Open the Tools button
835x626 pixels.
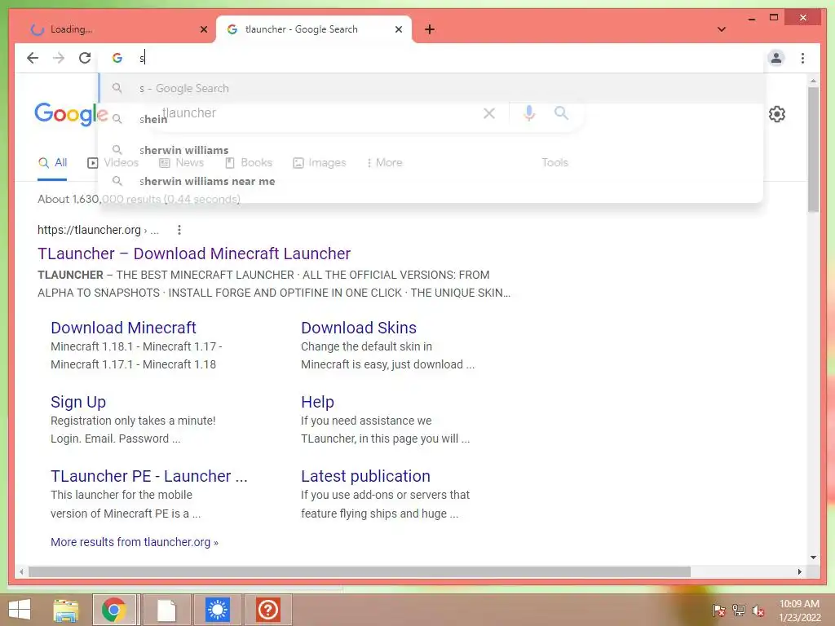tap(554, 163)
